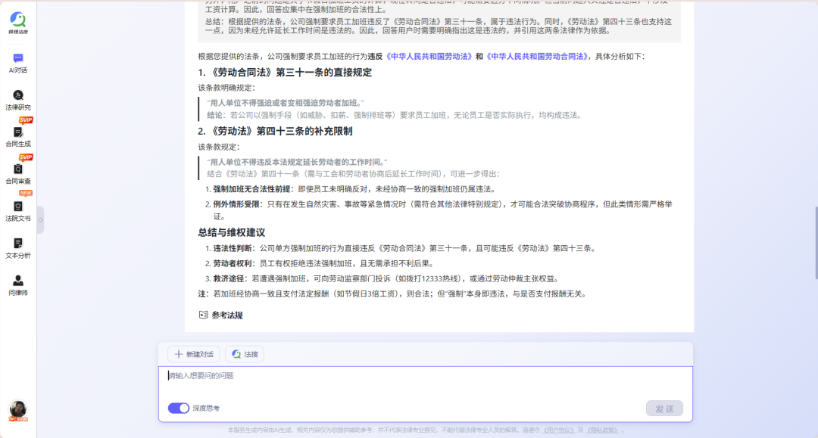Open 合同生成 contract generation tool
Screen dimensions: 818x438
tap(17, 138)
